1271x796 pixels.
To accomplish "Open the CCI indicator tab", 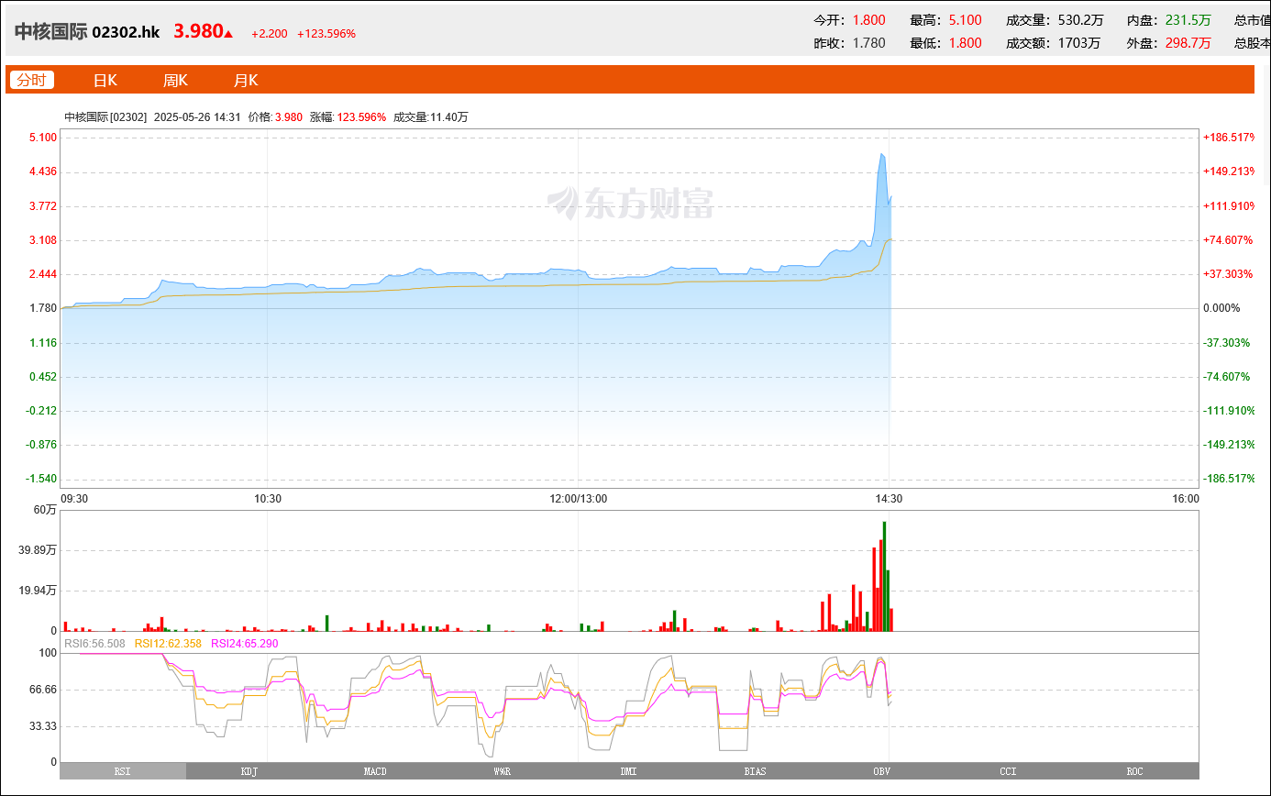I will coord(1009,771).
